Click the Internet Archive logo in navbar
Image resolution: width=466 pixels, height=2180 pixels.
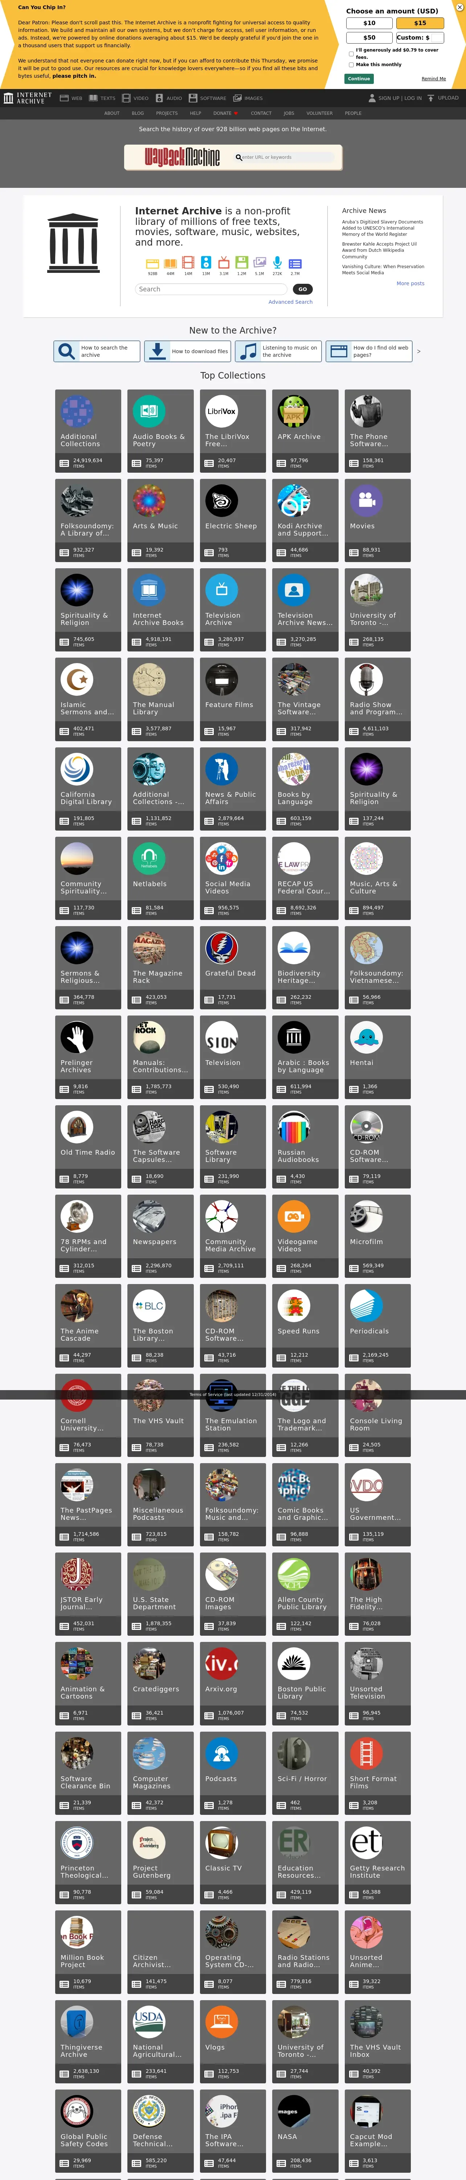[27, 98]
